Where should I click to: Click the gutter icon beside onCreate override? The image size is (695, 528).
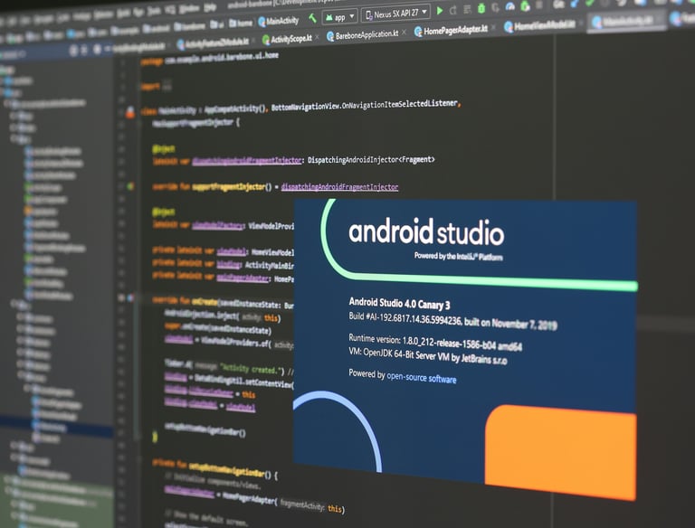tap(130, 298)
